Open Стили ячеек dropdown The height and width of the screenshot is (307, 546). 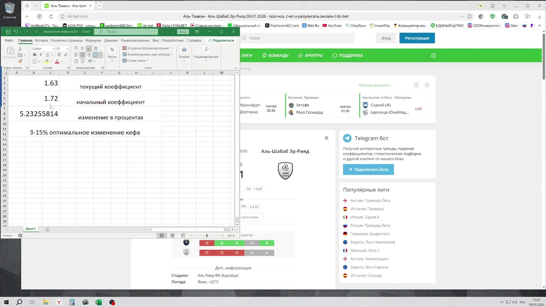click(135, 61)
